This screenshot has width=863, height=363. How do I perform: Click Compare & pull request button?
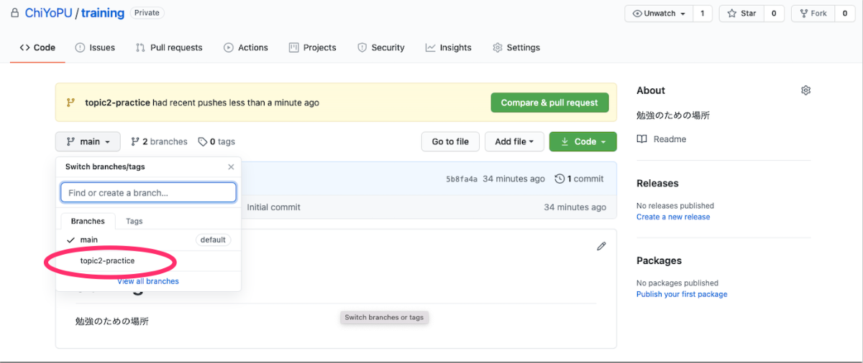coord(549,103)
